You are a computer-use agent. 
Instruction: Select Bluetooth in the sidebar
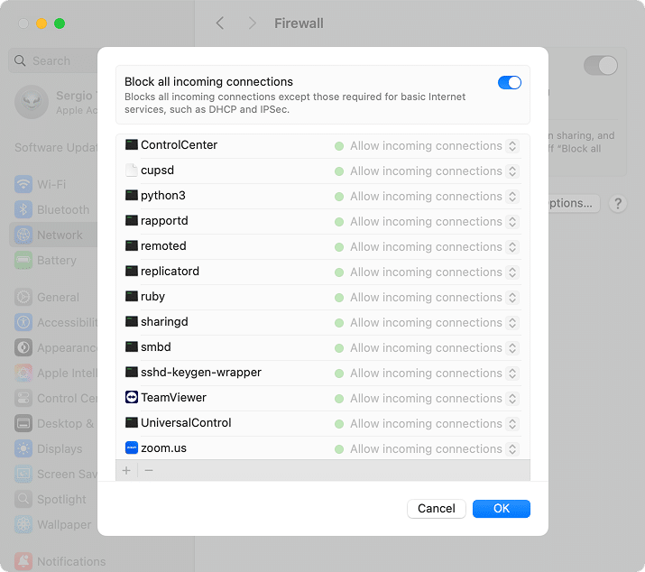[x=62, y=210]
